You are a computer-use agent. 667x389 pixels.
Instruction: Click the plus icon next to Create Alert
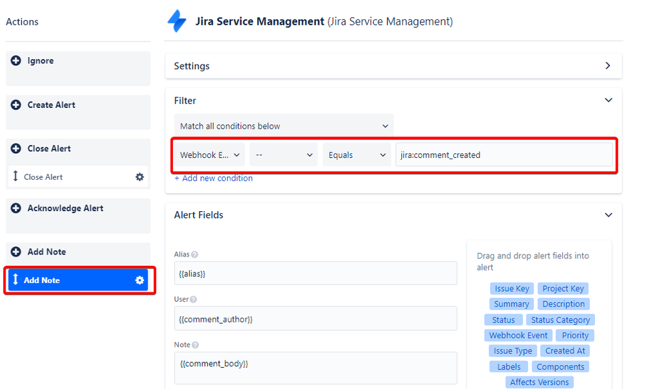point(16,105)
